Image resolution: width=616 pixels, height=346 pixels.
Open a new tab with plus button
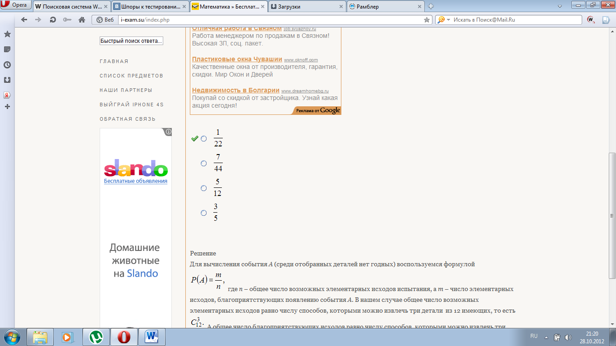tap(431, 6)
